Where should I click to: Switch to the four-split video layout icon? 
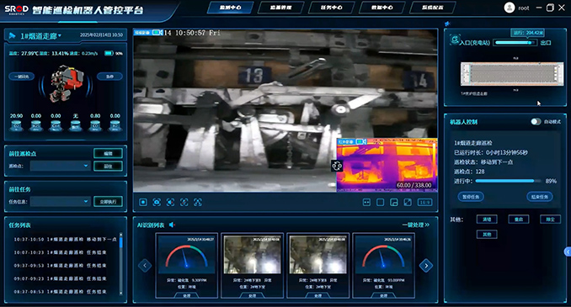(366, 202)
